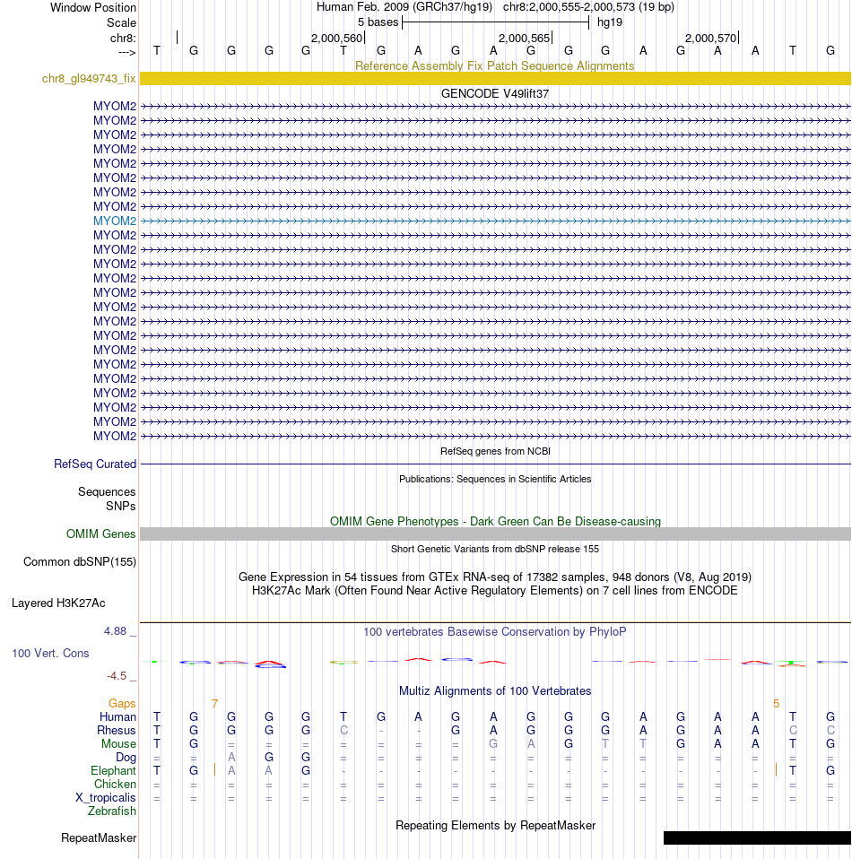Image resolution: width=852 pixels, height=859 pixels.
Task: Click the Human species row label
Action: [117, 717]
